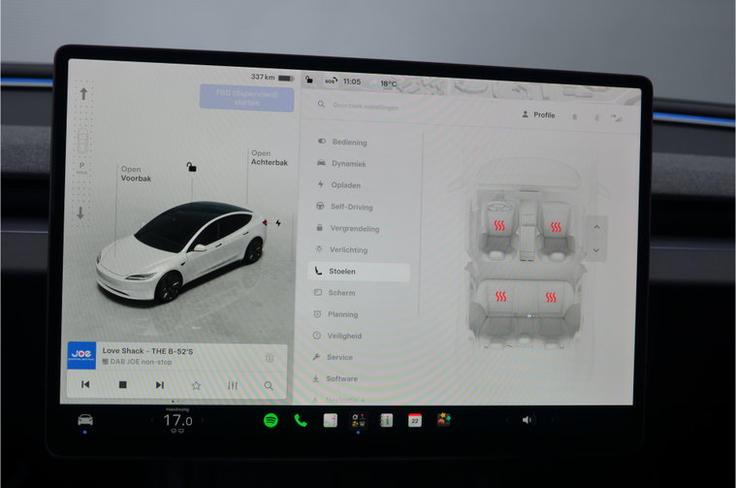736x488 pixels.
Task: Increase volume with the right chevron
Action: [x=553, y=420]
